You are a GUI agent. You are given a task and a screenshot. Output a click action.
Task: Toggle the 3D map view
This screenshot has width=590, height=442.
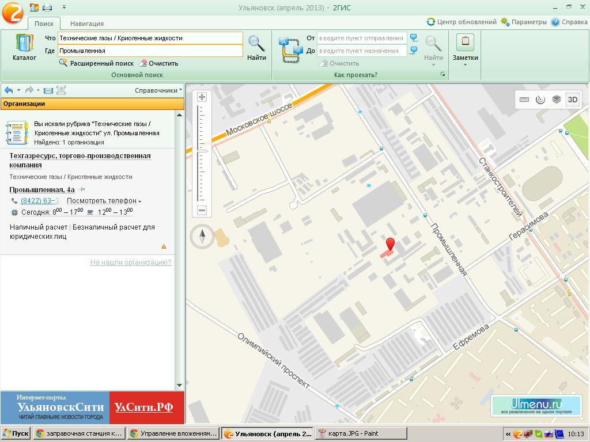[573, 99]
